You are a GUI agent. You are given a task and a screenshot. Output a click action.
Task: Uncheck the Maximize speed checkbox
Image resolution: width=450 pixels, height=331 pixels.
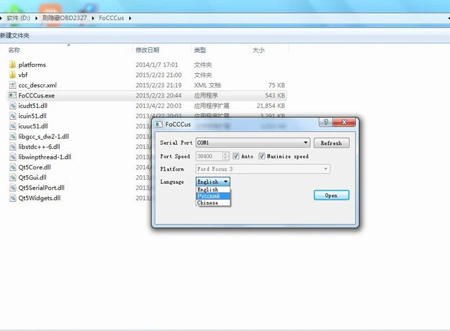click(x=262, y=156)
